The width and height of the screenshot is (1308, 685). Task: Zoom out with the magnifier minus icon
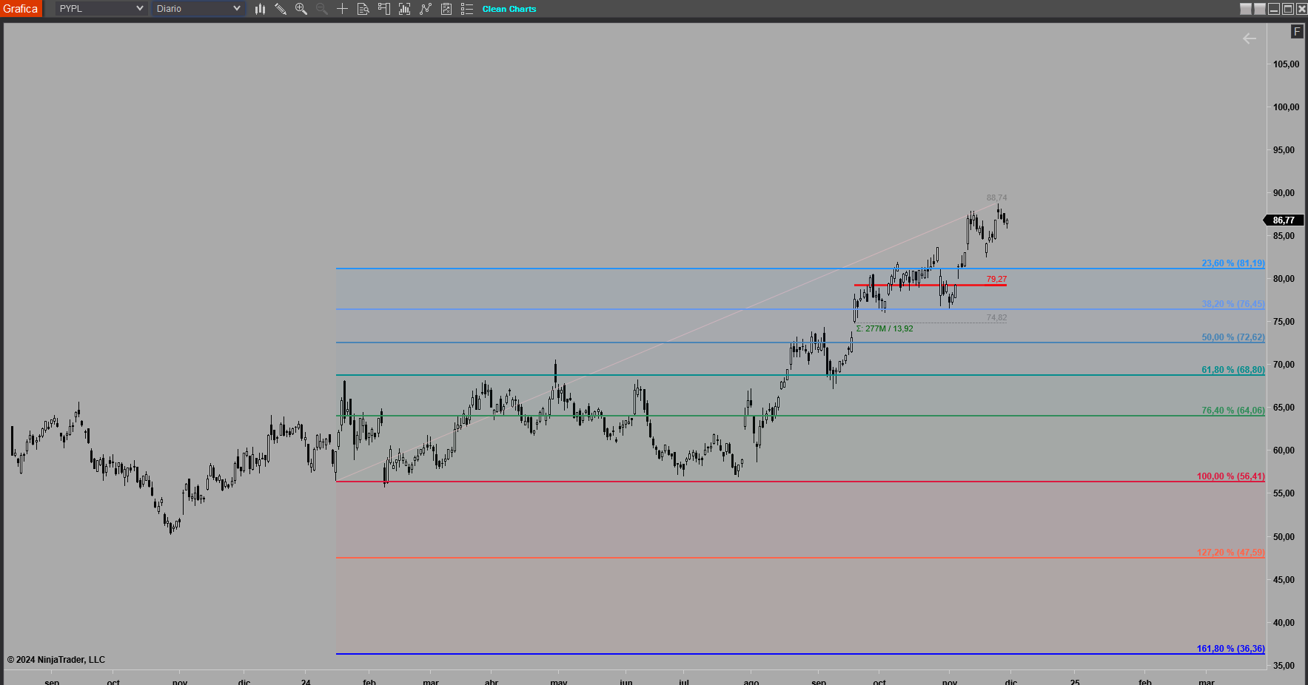(322, 9)
